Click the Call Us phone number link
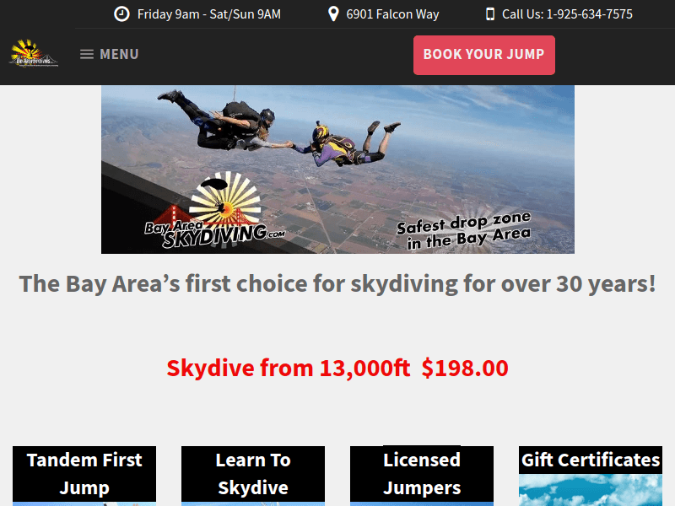This screenshot has width=675, height=506. pyautogui.click(x=567, y=14)
